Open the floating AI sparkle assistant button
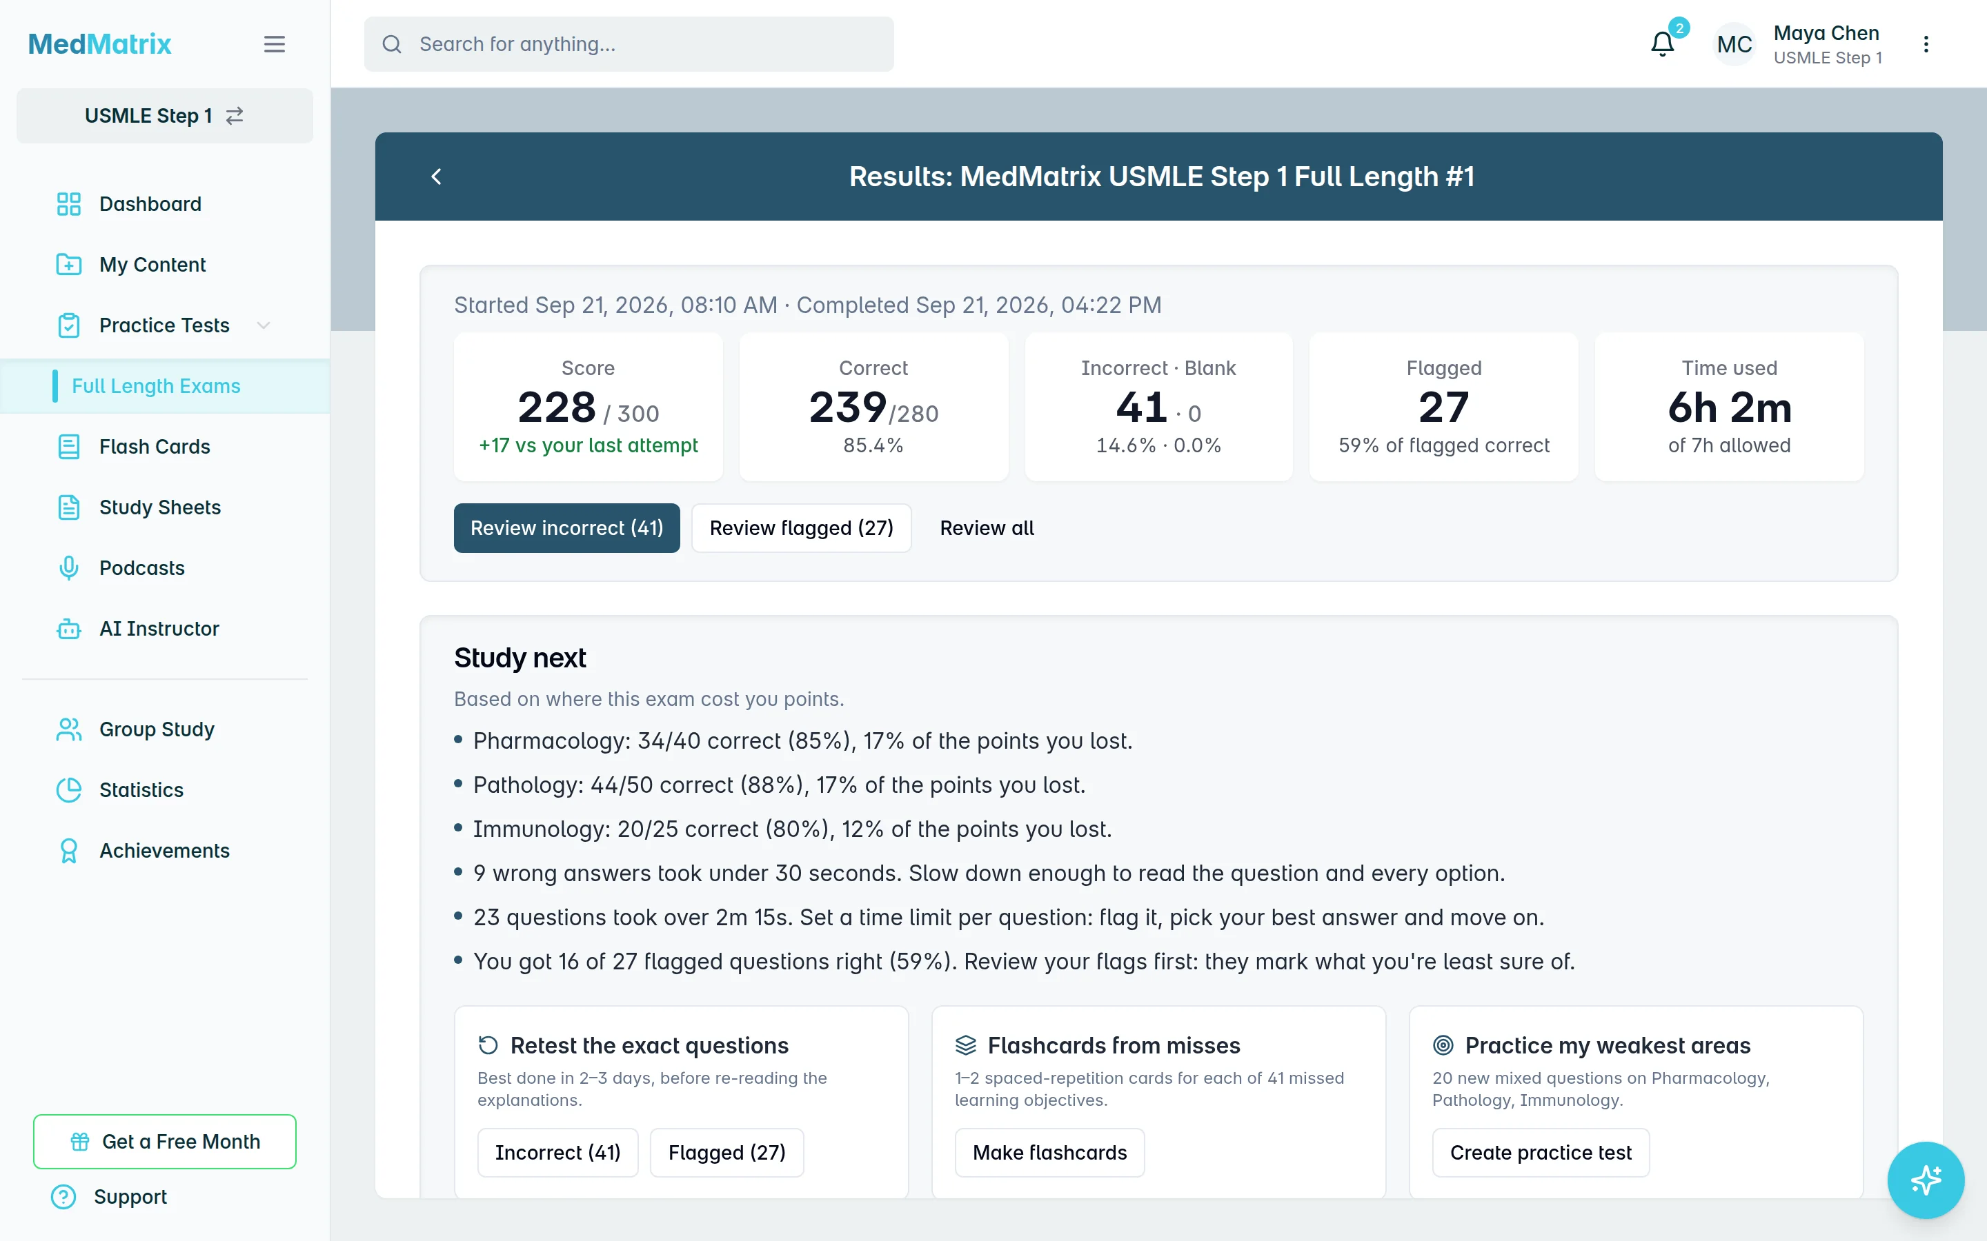The image size is (1987, 1241). coord(1926,1180)
